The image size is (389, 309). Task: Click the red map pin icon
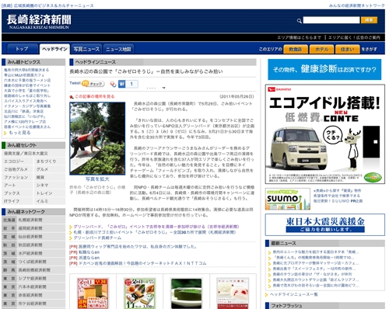click(x=72, y=97)
